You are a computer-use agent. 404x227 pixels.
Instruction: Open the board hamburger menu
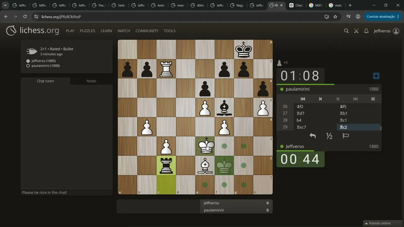373,99
